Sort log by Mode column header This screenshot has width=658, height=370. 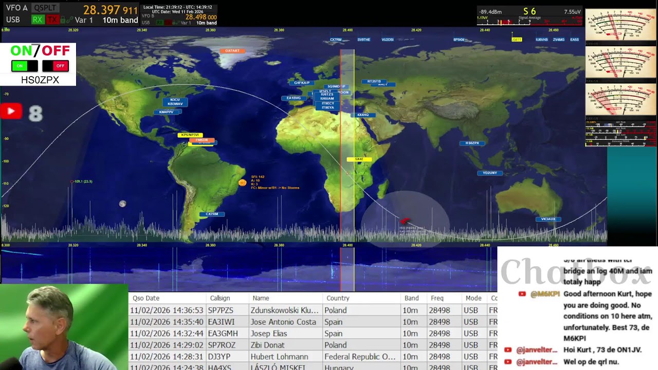(473, 298)
